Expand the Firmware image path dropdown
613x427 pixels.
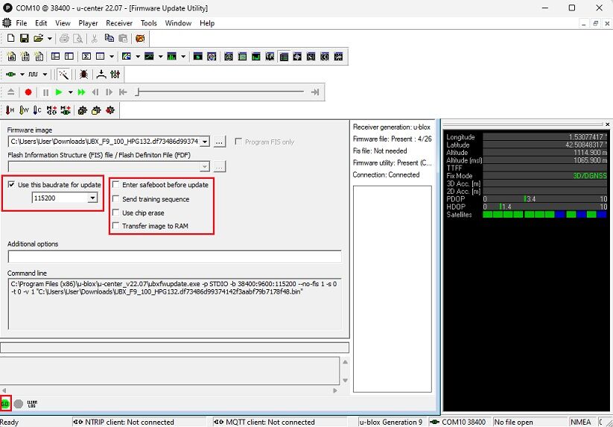204,142
